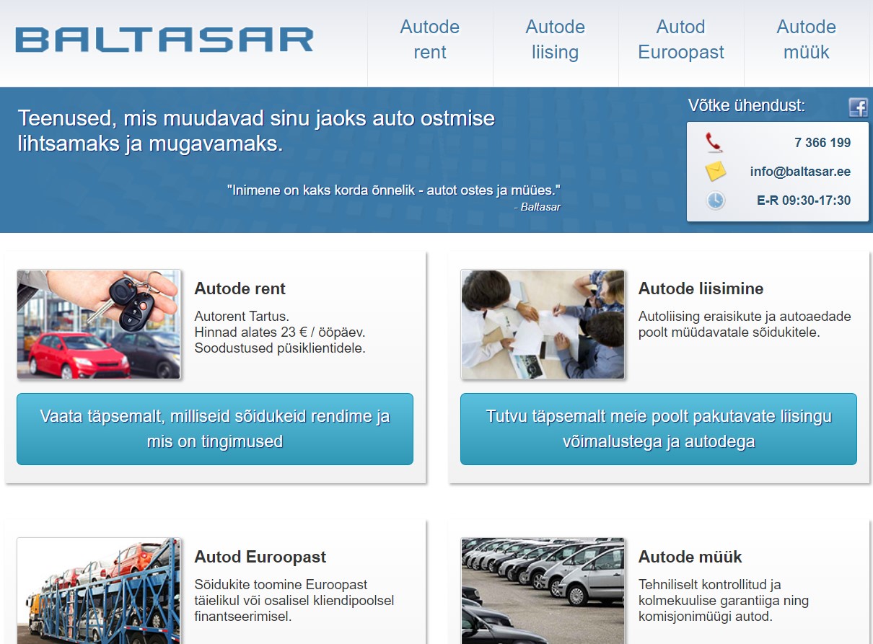Click the car transporter truck thumbnail
Image resolution: width=873 pixels, height=644 pixels.
click(99, 591)
